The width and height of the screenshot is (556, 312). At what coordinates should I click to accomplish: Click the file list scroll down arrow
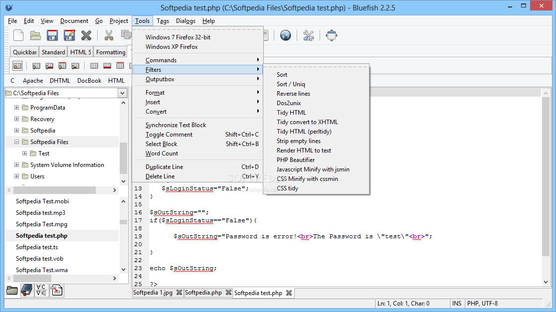(123, 270)
